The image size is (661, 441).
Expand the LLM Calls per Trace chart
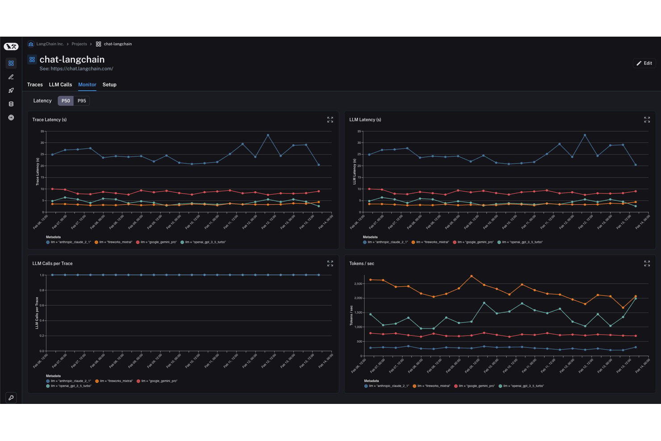(x=330, y=264)
